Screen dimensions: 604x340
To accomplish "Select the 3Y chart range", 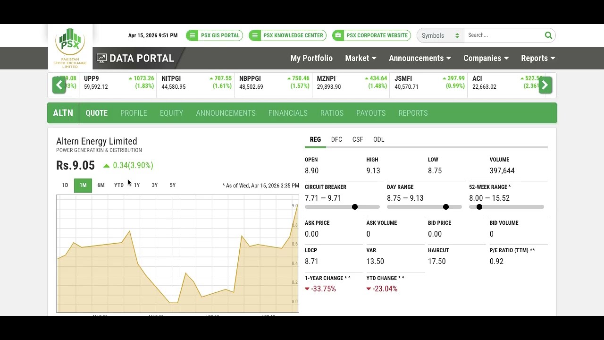I will [x=155, y=185].
